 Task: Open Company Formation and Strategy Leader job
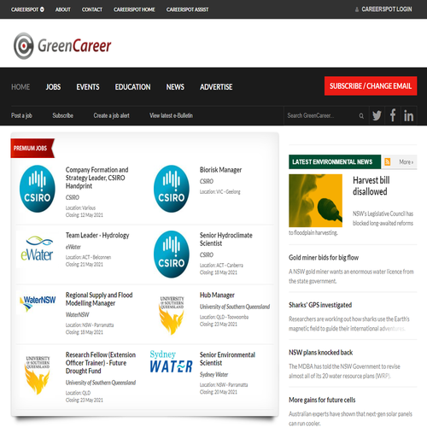(97, 178)
